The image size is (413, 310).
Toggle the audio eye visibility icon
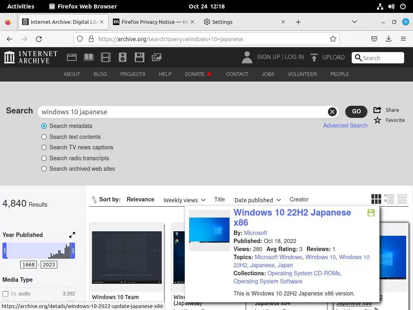click(x=13, y=294)
